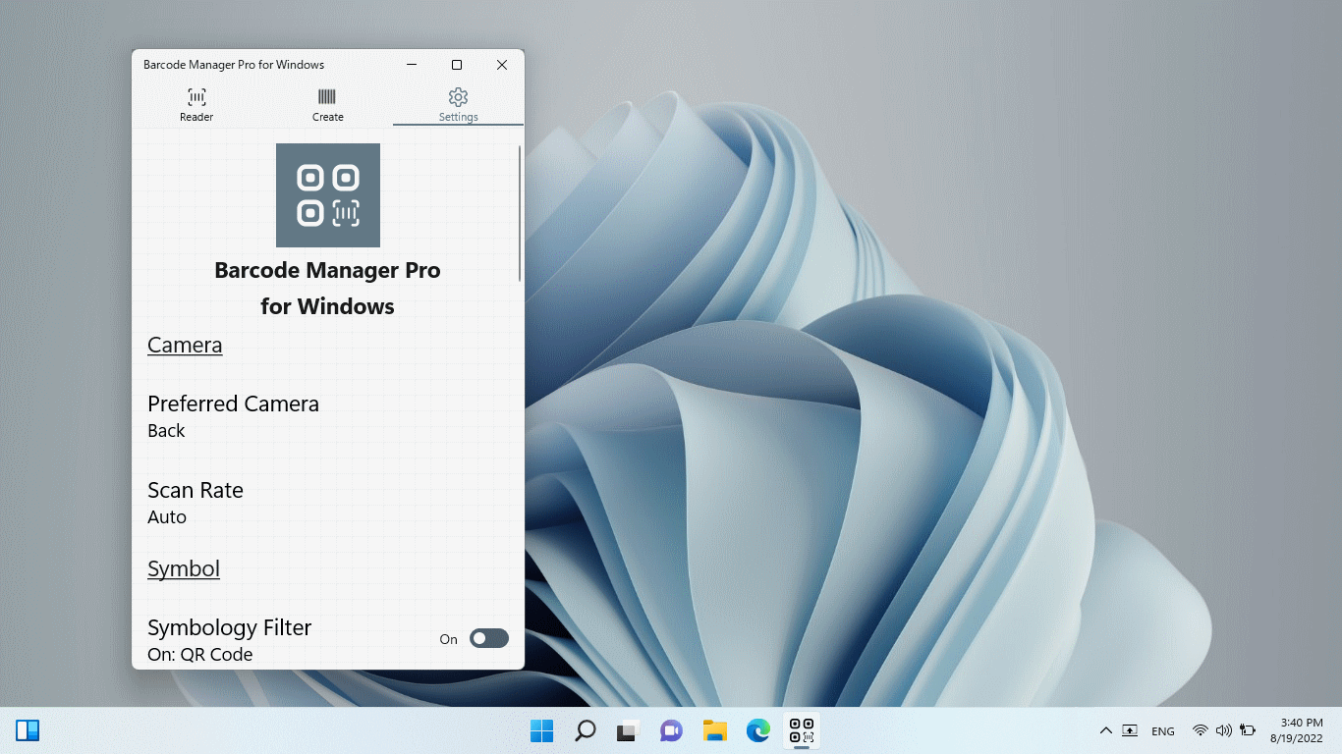Image resolution: width=1342 pixels, height=754 pixels.
Task: Open the Windows Start menu
Action: [541, 730]
